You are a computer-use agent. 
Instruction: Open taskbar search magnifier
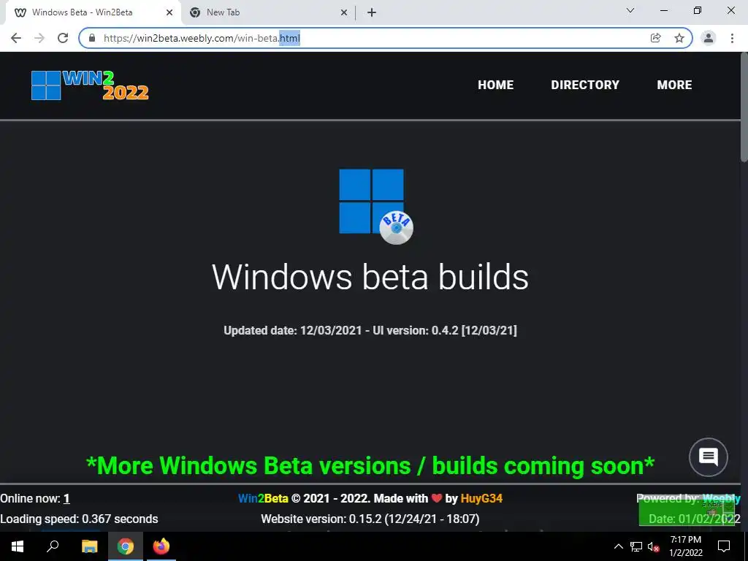pyautogui.click(x=53, y=546)
